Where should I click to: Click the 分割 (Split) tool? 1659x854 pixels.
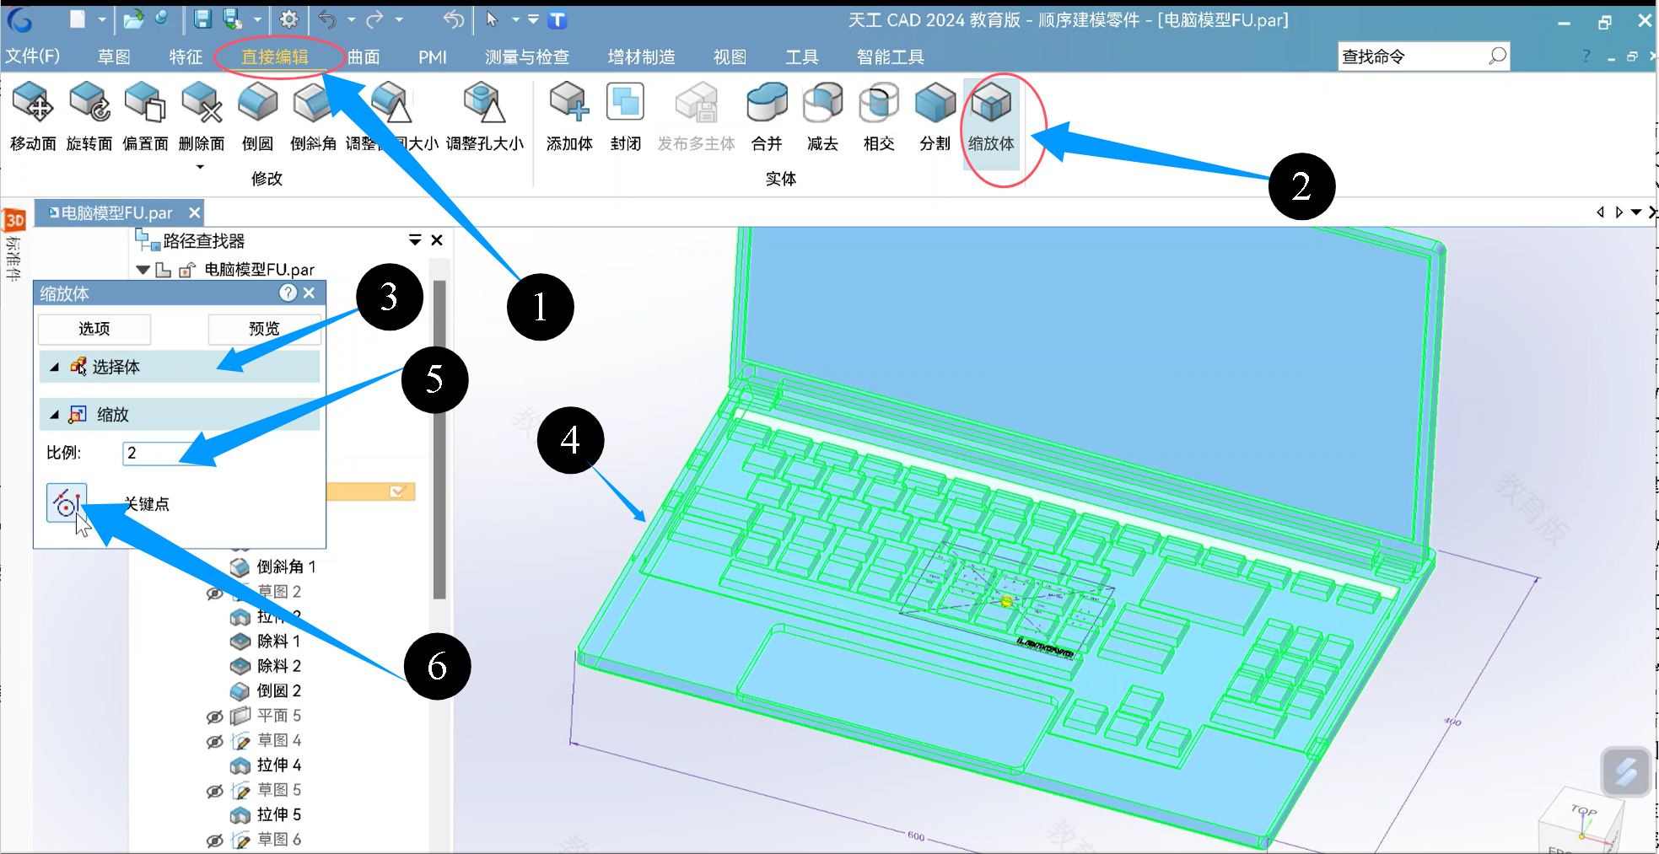(x=935, y=116)
